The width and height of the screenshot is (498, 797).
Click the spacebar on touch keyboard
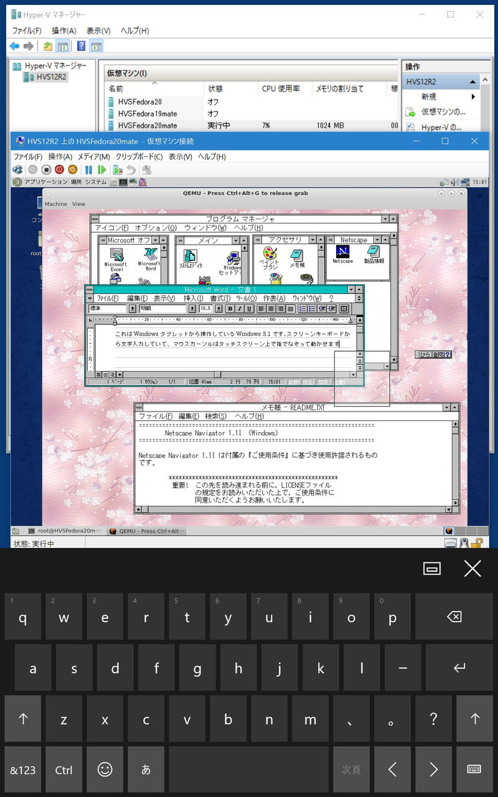pos(248,770)
